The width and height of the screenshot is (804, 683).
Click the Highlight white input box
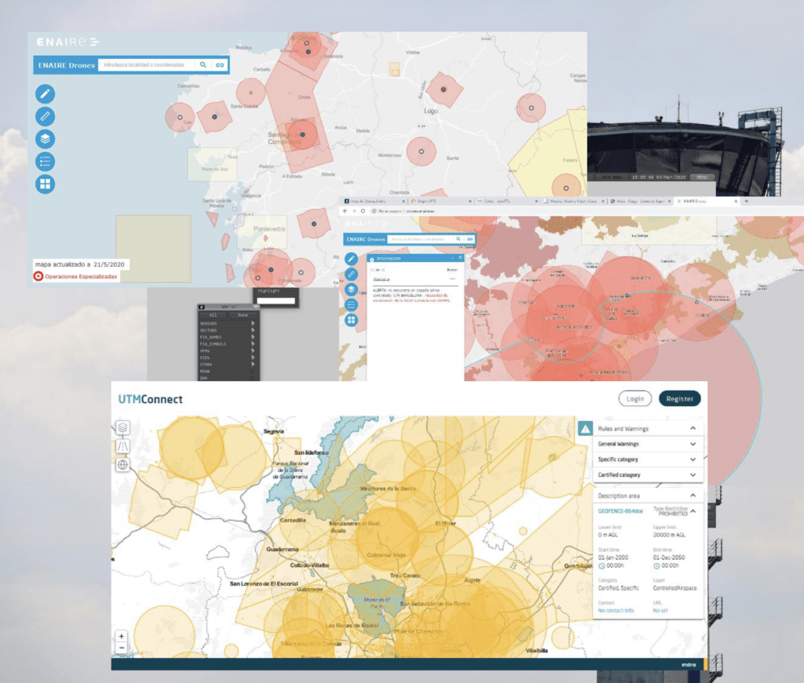(276, 301)
